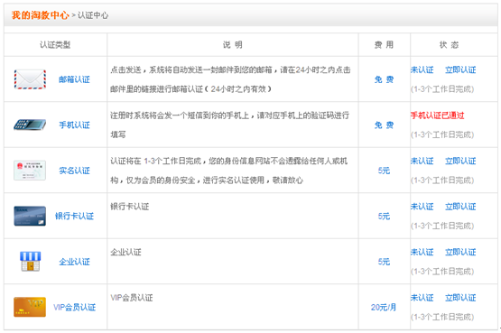Click 免费 in the 手机认证 row

[384, 125]
